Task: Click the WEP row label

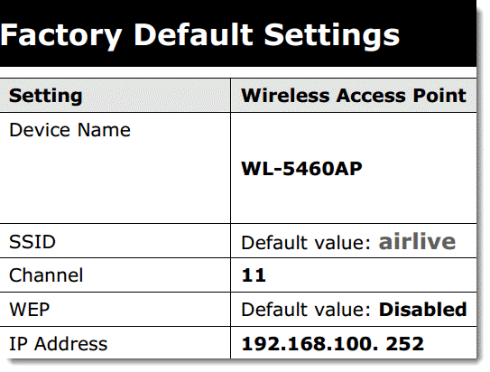Action: click(30, 310)
